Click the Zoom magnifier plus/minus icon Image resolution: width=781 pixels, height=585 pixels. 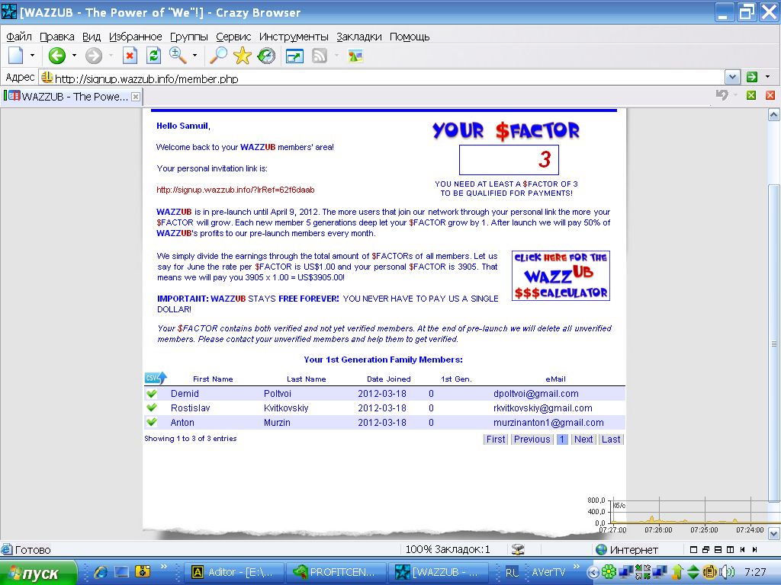(x=178, y=55)
